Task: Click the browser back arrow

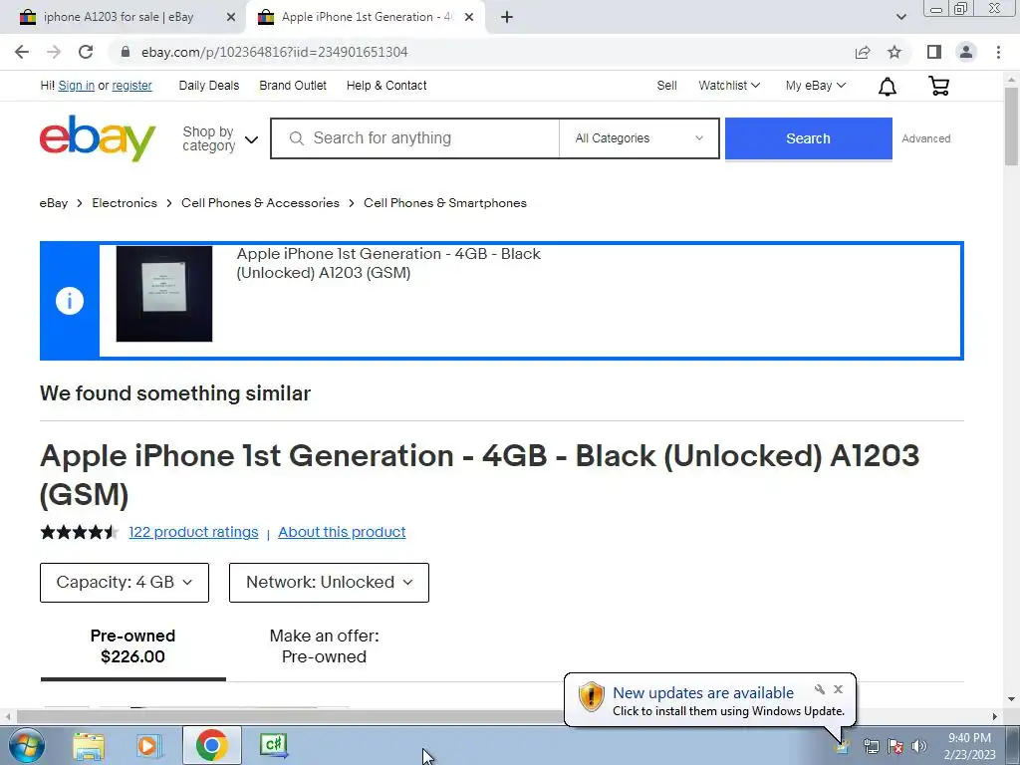Action: pyautogui.click(x=22, y=52)
